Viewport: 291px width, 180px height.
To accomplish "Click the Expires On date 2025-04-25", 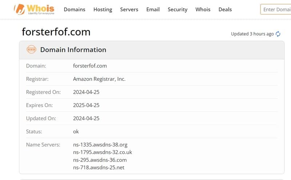I will [86, 105].
